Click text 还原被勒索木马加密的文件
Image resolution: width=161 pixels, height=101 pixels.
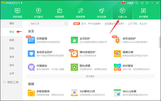pos(92,95)
